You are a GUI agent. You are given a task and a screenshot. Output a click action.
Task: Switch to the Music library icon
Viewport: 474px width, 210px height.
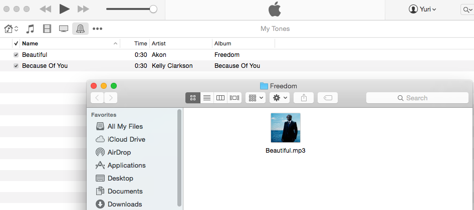[x=30, y=29]
